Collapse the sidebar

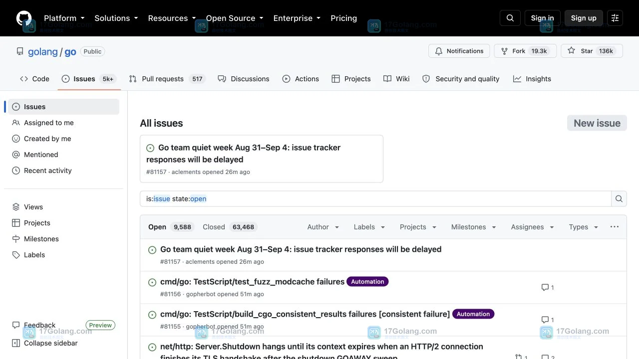45,343
